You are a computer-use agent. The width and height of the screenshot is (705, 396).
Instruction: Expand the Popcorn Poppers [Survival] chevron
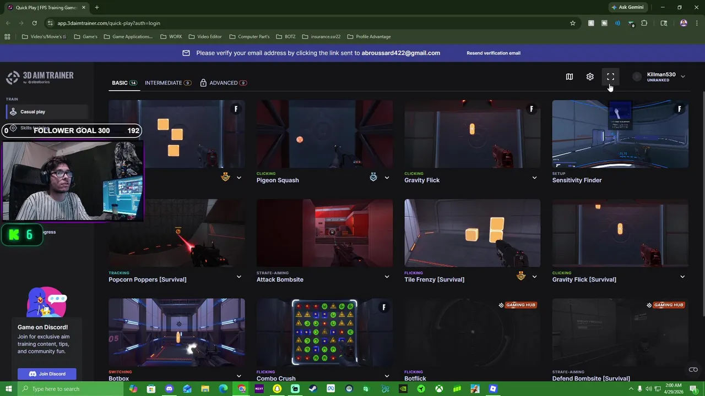(x=238, y=277)
